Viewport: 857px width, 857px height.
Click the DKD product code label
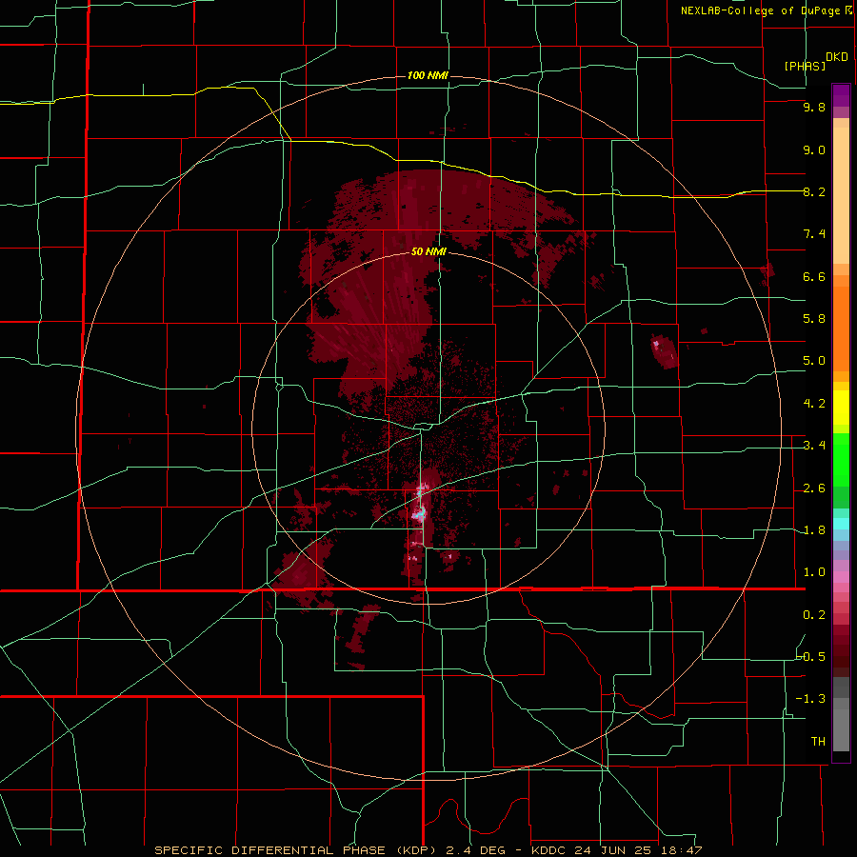pos(837,57)
